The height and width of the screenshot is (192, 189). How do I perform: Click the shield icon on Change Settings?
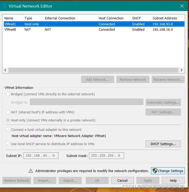(x=155, y=171)
